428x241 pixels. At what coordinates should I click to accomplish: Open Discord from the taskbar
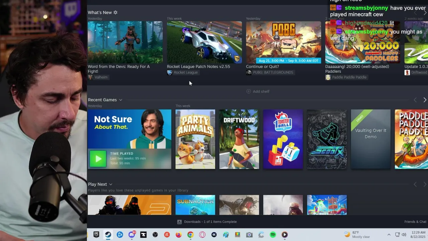coord(132,235)
